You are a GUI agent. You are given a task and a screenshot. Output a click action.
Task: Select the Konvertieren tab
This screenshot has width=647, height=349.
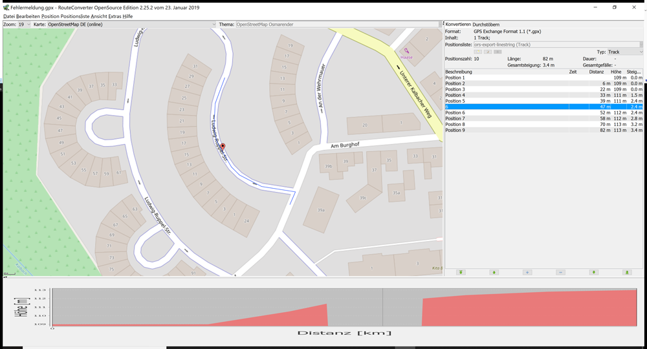(458, 25)
